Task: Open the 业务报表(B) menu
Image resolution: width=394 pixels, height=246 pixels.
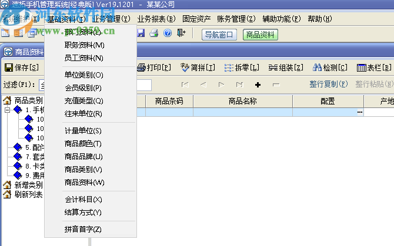Action: tap(156, 19)
